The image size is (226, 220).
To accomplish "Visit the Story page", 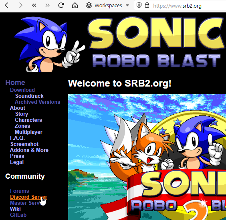I will 22,114.
